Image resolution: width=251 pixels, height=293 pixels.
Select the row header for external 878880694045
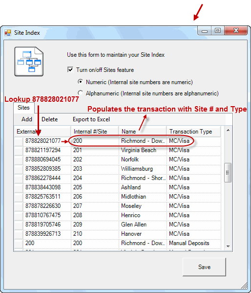pos(19,160)
